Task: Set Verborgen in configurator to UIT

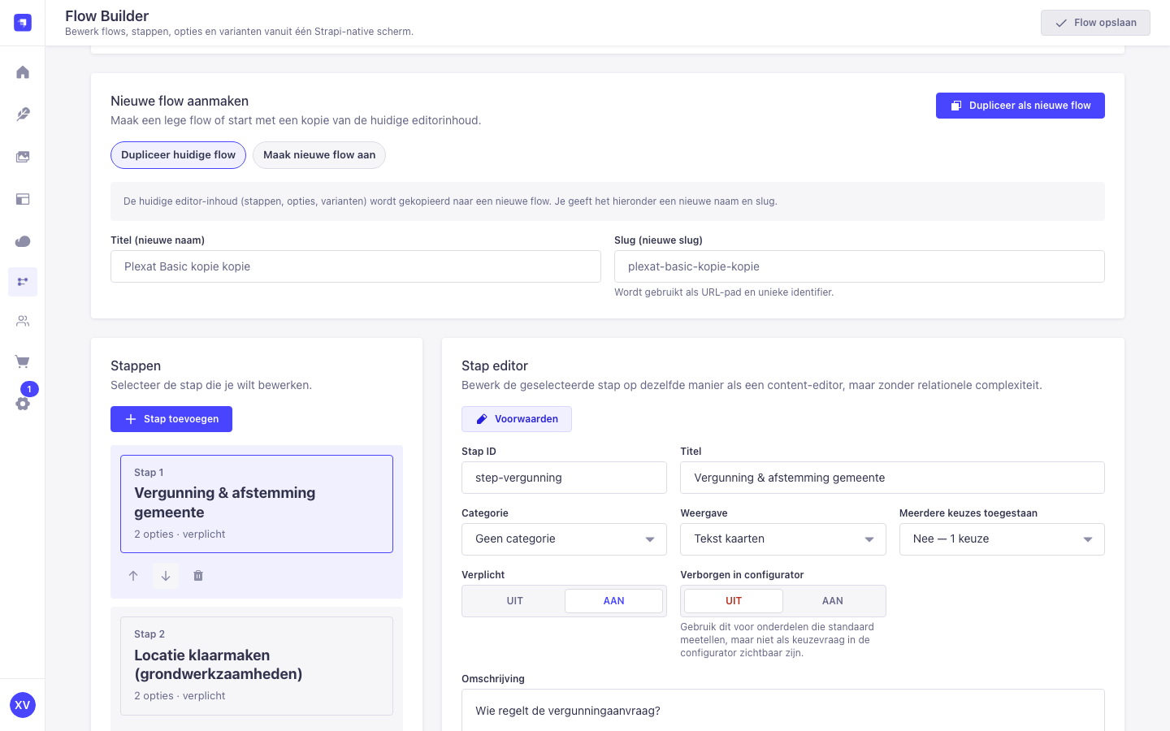Action: (734, 601)
